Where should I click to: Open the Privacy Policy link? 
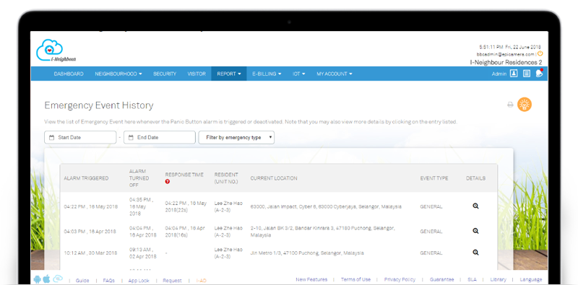tap(400, 279)
